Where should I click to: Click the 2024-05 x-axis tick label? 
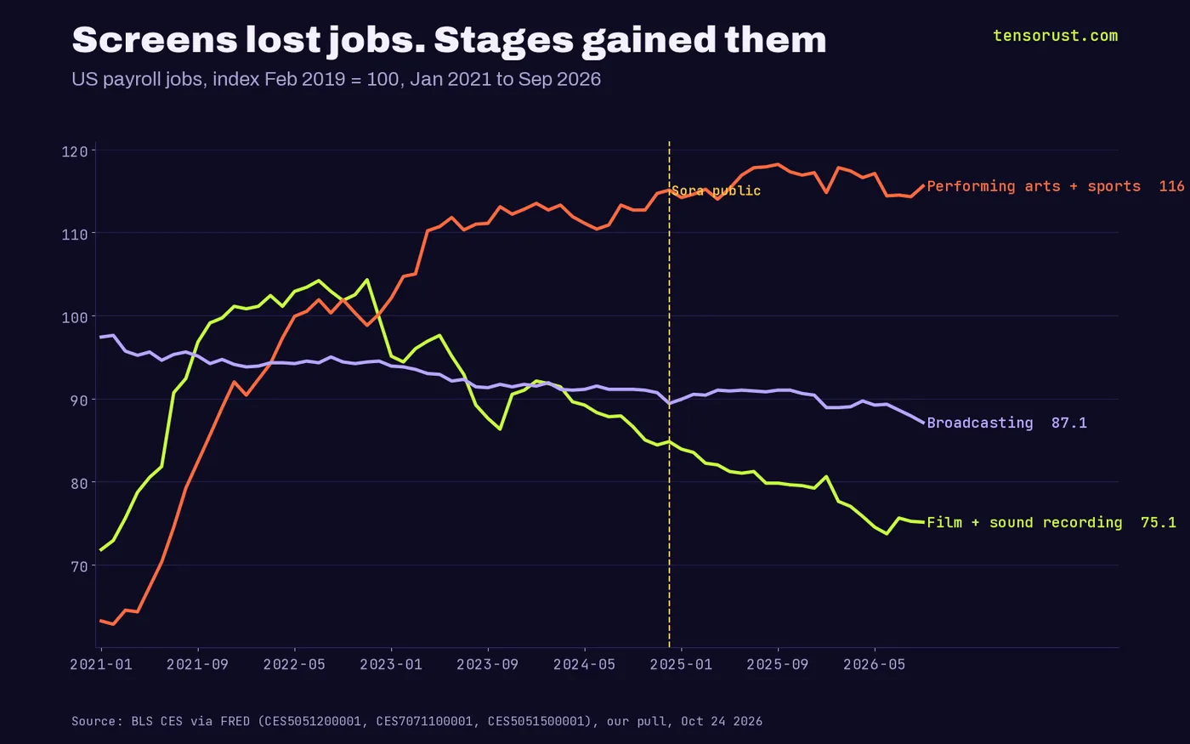584,665
